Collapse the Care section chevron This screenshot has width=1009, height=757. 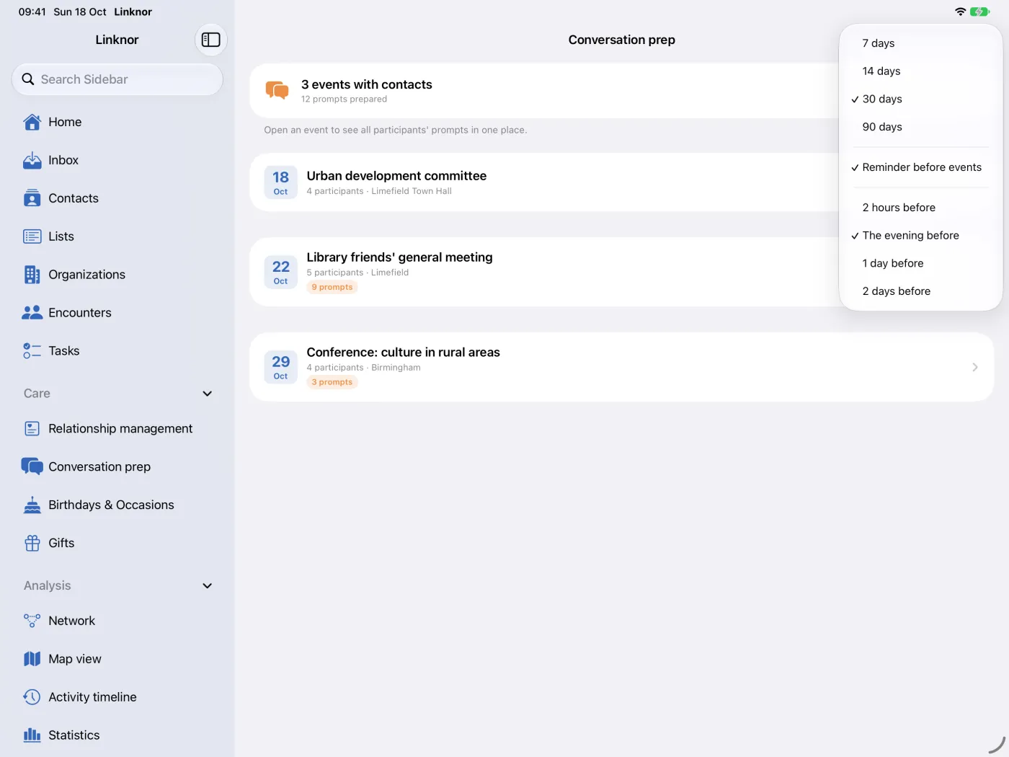pos(208,394)
